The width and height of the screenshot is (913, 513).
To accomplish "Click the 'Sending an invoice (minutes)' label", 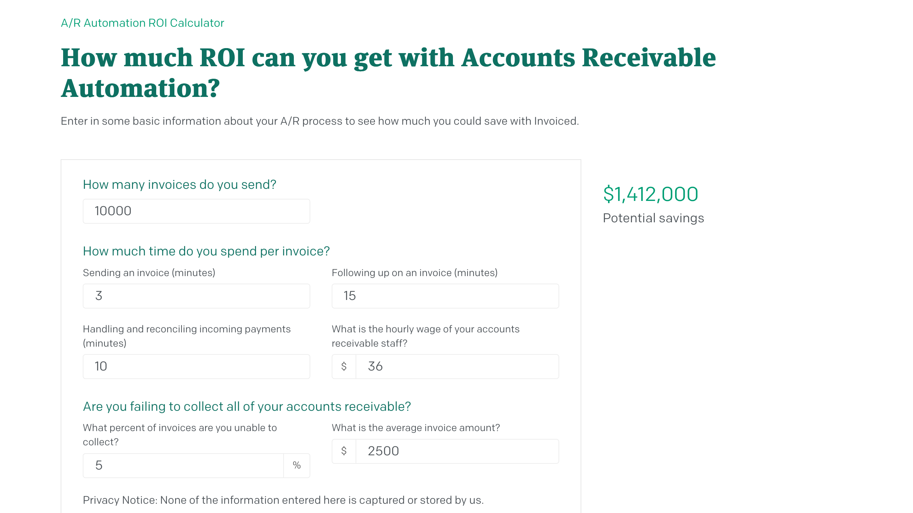I will pyautogui.click(x=149, y=273).
